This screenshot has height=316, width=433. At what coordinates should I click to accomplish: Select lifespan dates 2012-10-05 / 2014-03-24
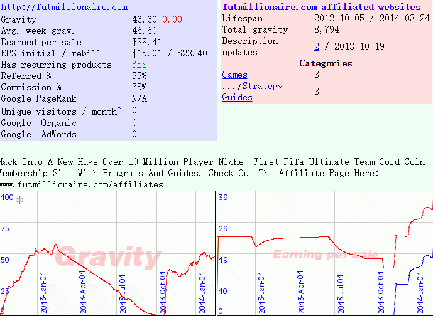[372, 18]
